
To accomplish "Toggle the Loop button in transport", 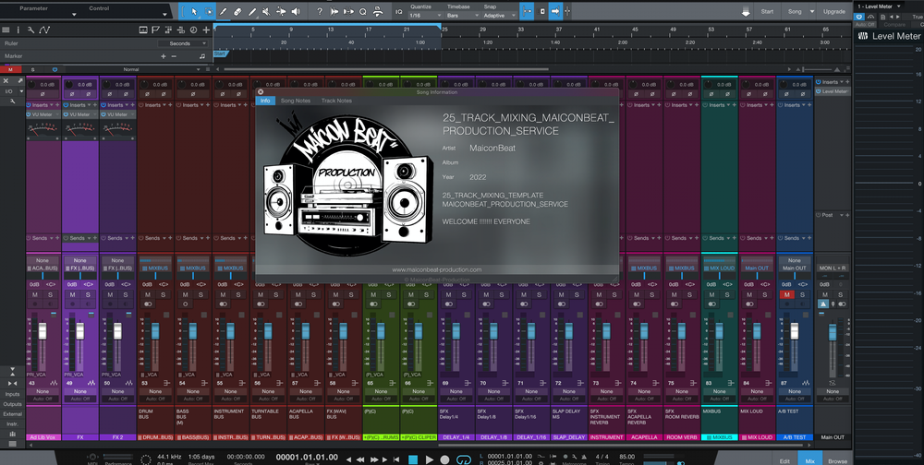I will click(464, 459).
